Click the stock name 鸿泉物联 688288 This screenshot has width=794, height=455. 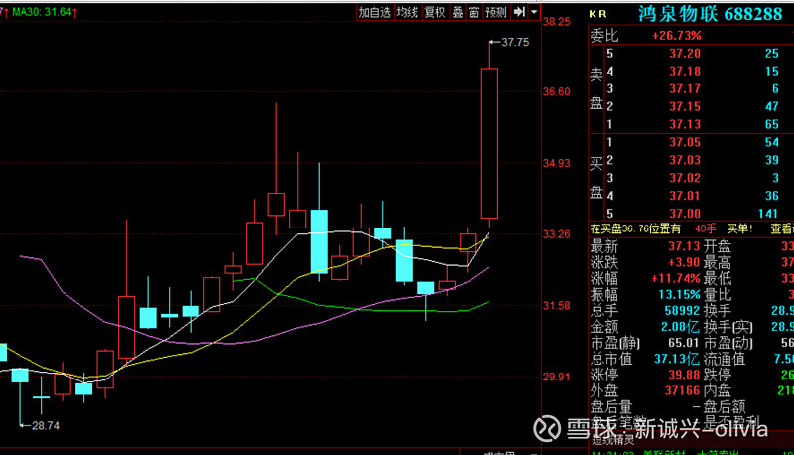coord(710,14)
